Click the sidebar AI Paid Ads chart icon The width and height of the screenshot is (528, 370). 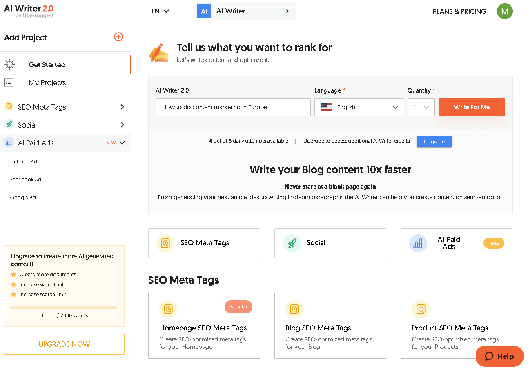9,142
